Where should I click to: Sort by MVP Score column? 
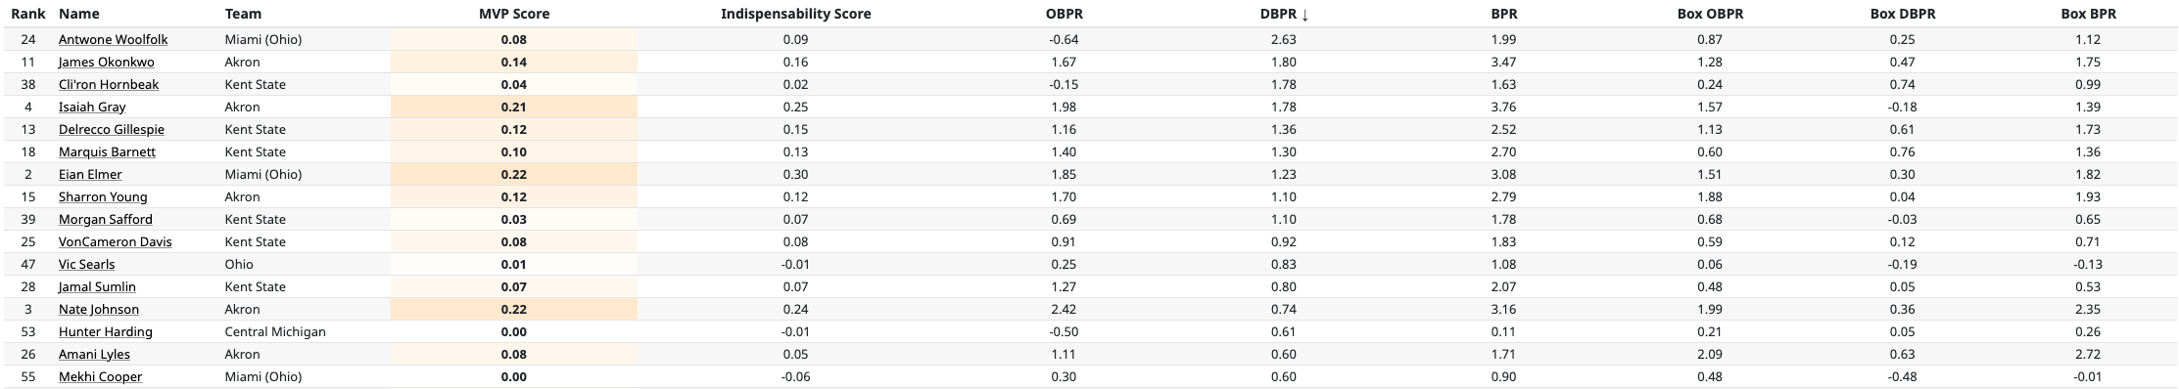coord(514,14)
